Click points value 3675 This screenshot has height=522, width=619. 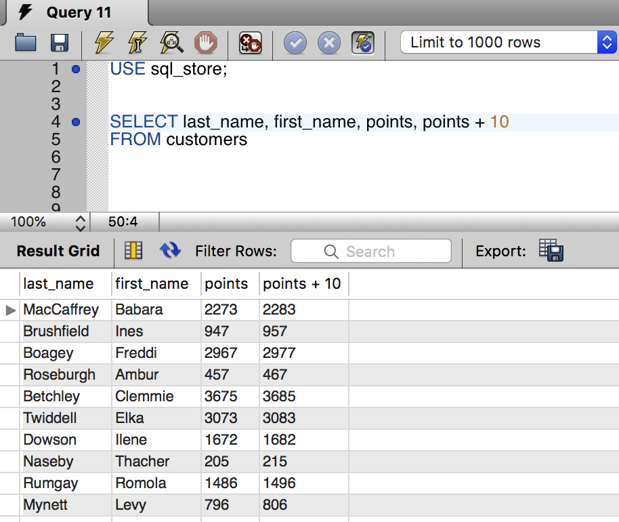point(230,397)
